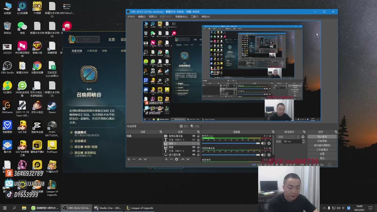Pop out the 场景 Scenes dock panel

pos(161,132)
